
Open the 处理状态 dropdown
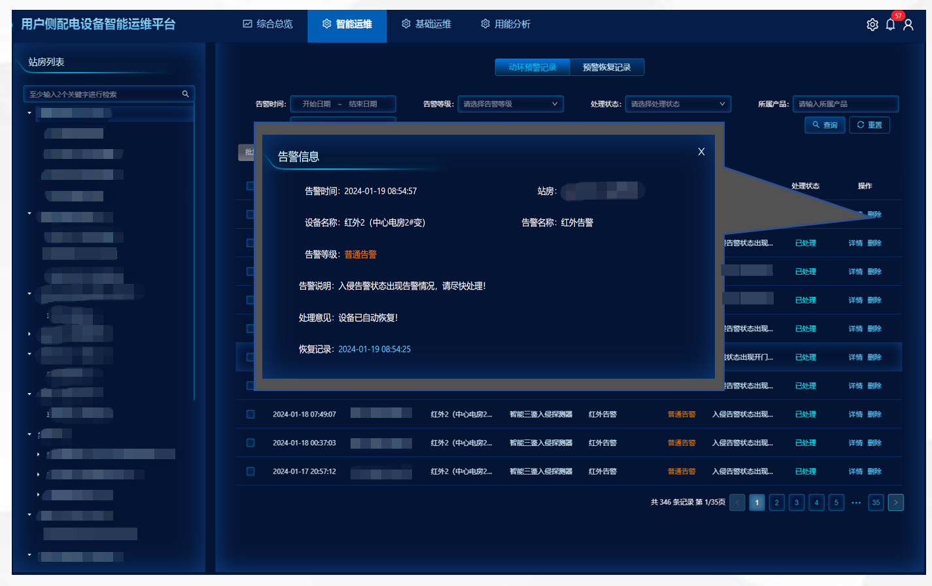click(x=678, y=104)
